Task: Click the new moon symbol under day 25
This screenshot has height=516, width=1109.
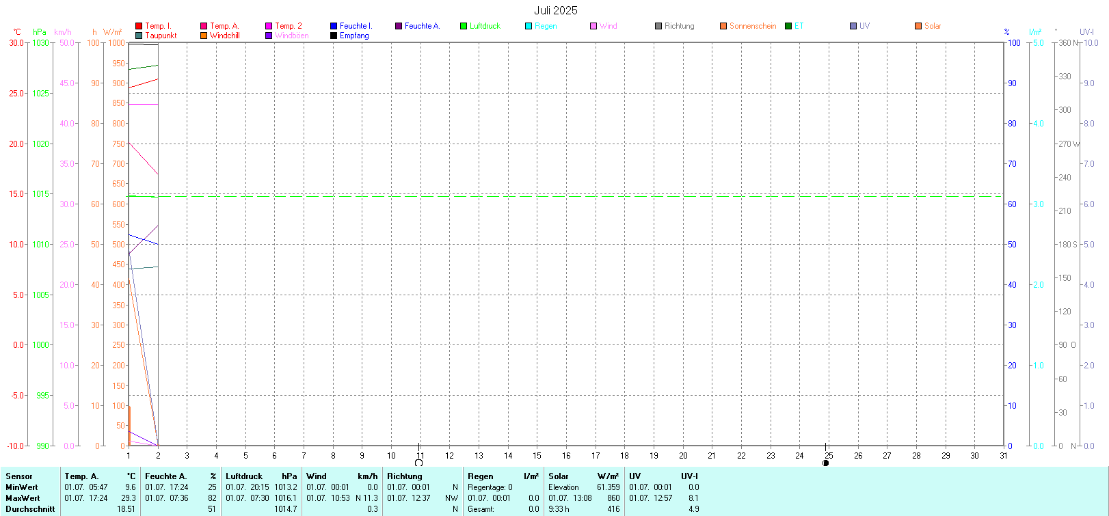Action: (x=826, y=463)
